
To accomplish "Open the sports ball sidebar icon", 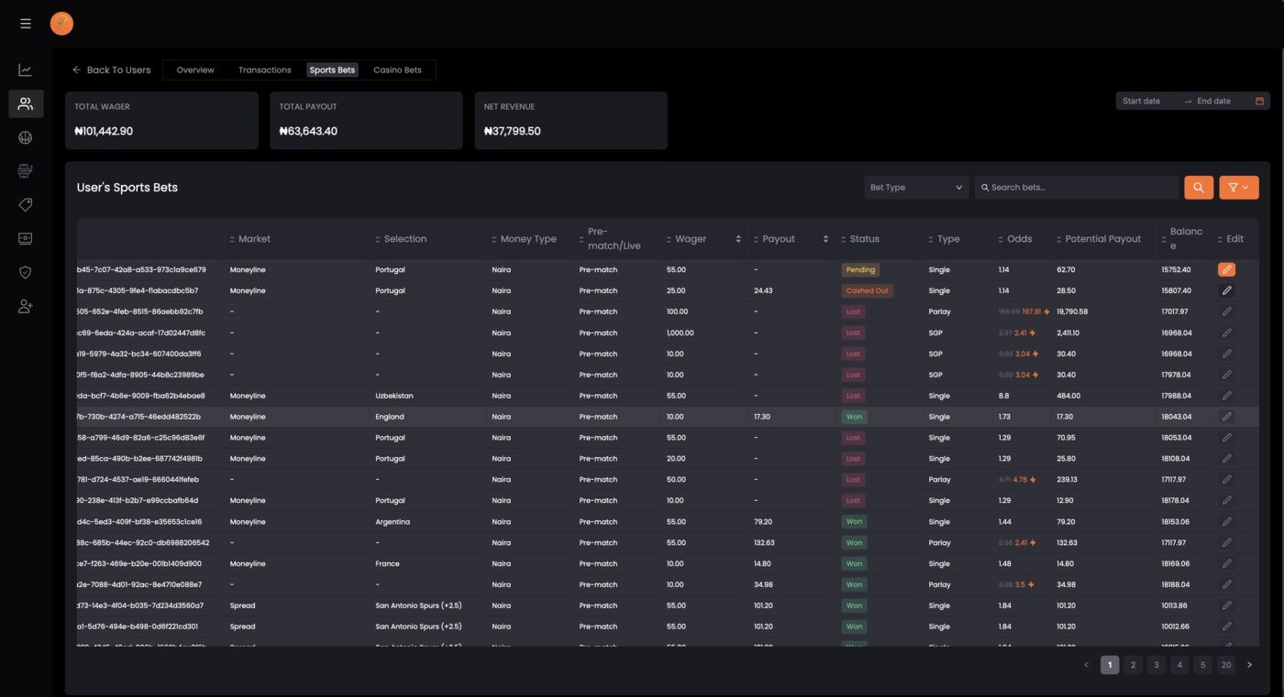I will (x=26, y=138).
